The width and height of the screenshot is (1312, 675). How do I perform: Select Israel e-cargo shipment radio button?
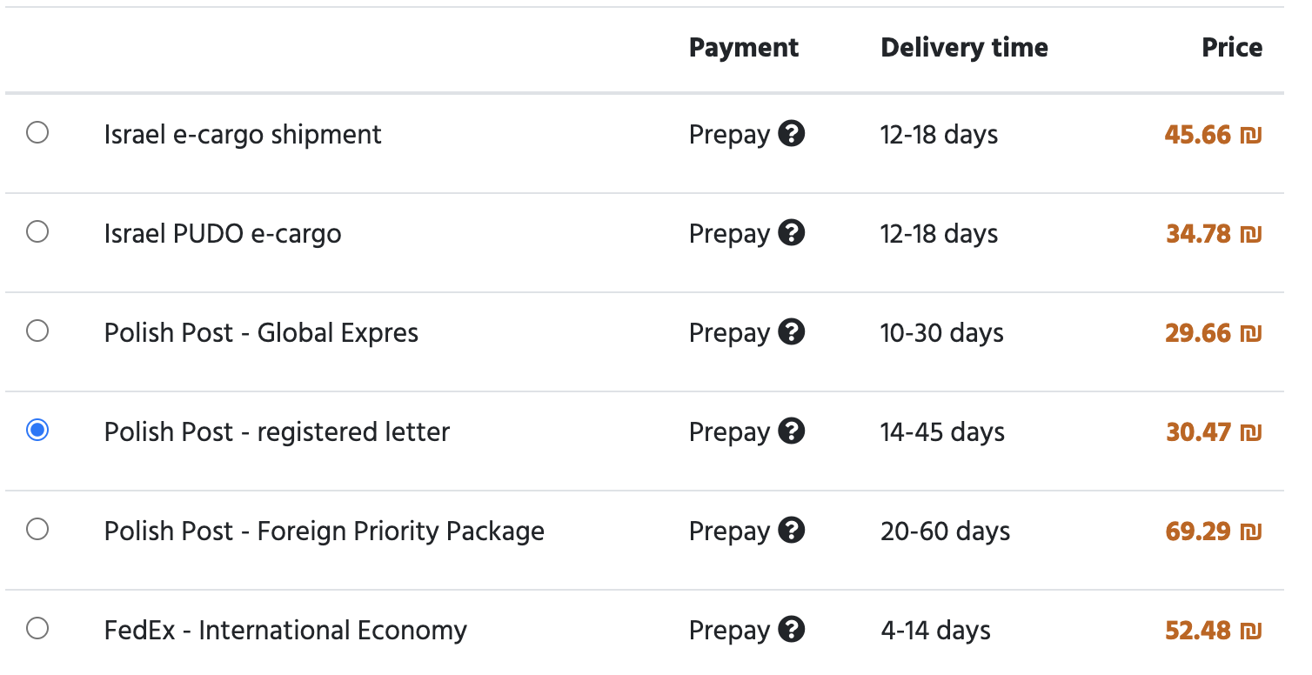(x=37, y=133)
